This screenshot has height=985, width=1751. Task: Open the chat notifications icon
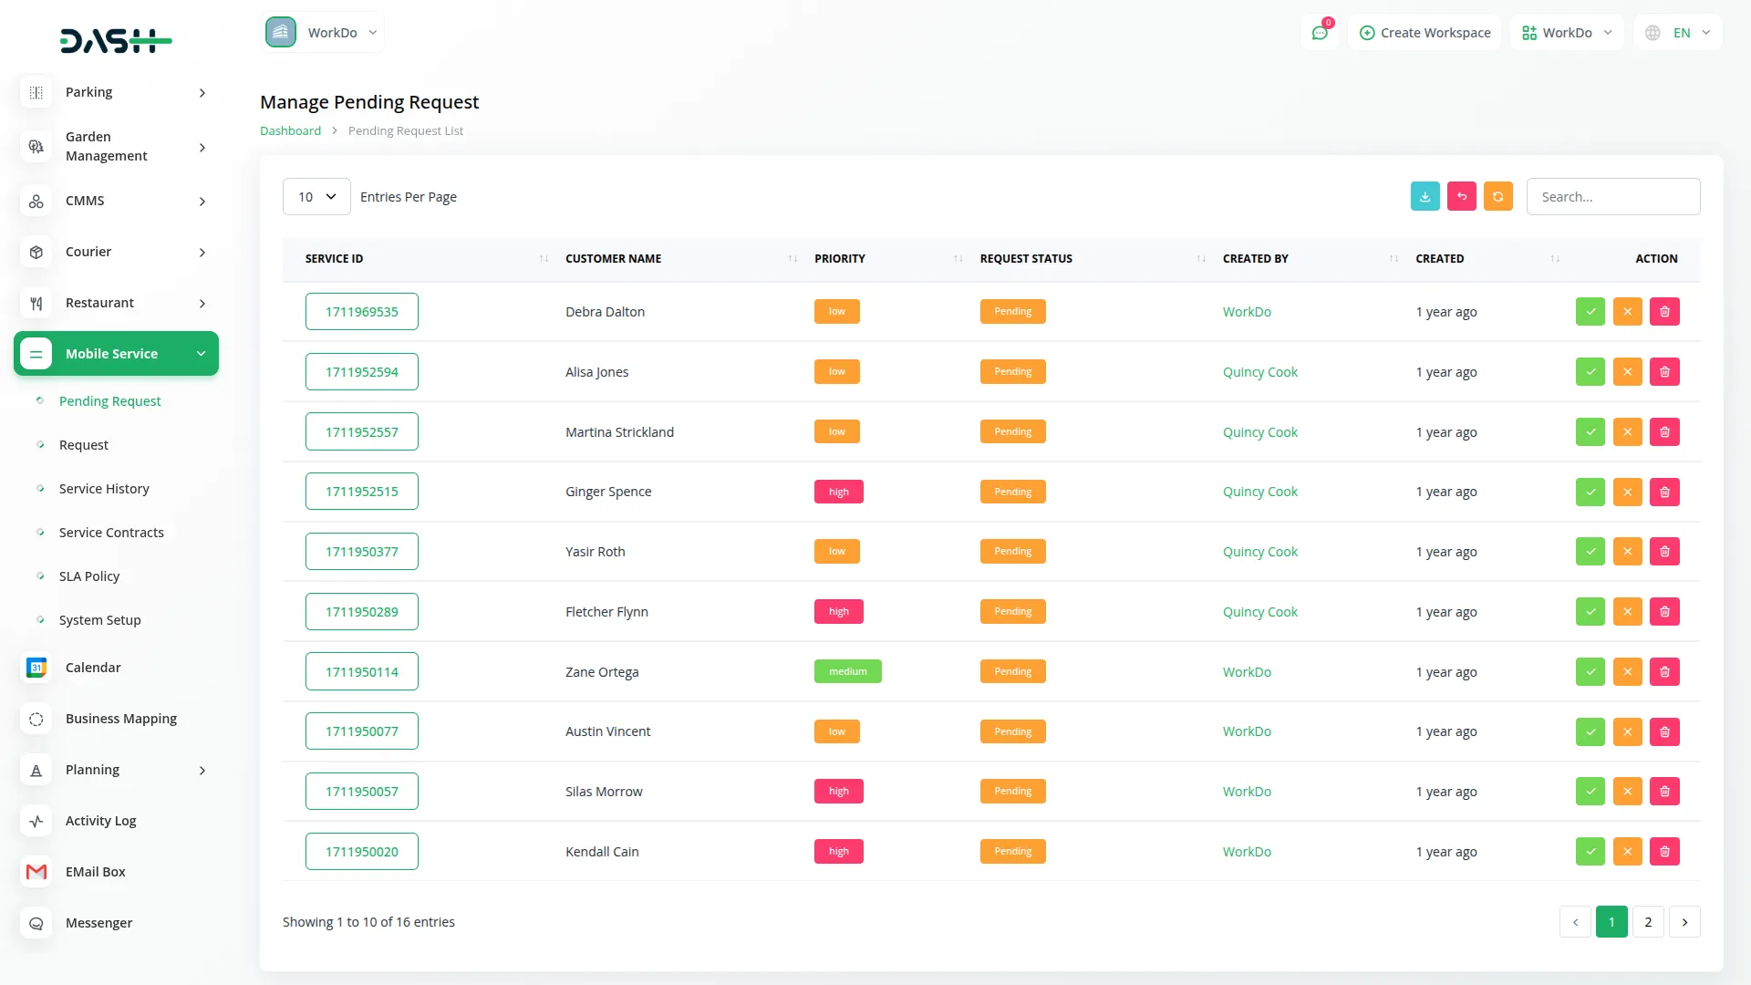click(1320, 33)
